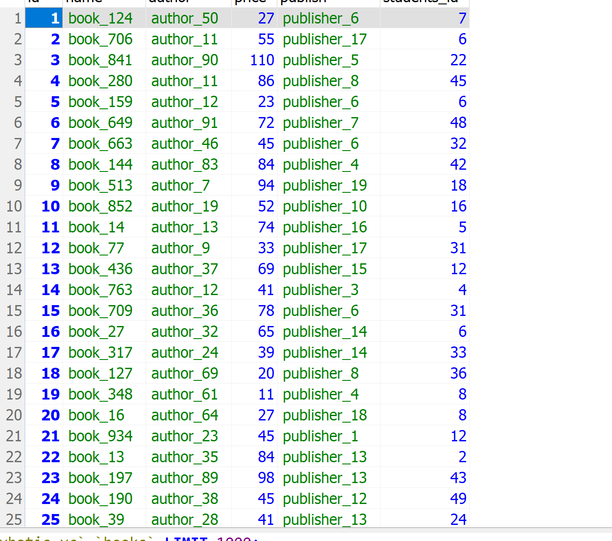Select the cell author_46
612x541 pixels.
coord(188,143)
